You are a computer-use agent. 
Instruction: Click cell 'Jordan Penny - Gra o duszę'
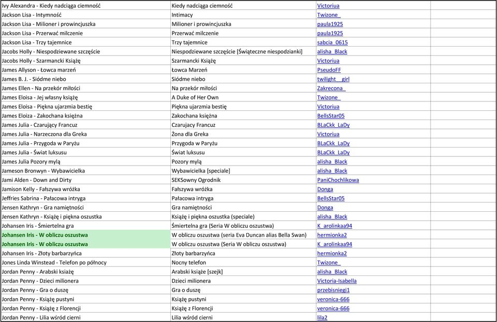(x=85, y=290)
